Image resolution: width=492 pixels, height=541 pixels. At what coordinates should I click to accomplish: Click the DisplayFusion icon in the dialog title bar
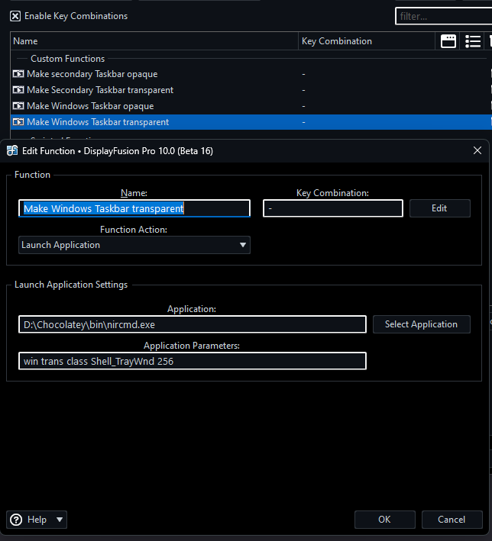[x=12, y=151]
